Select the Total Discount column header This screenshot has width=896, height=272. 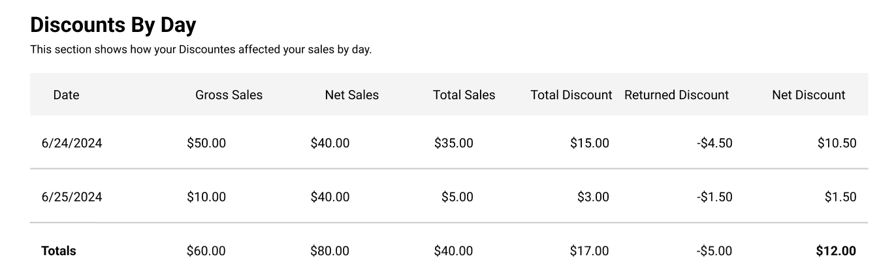(x=571, y=95)
